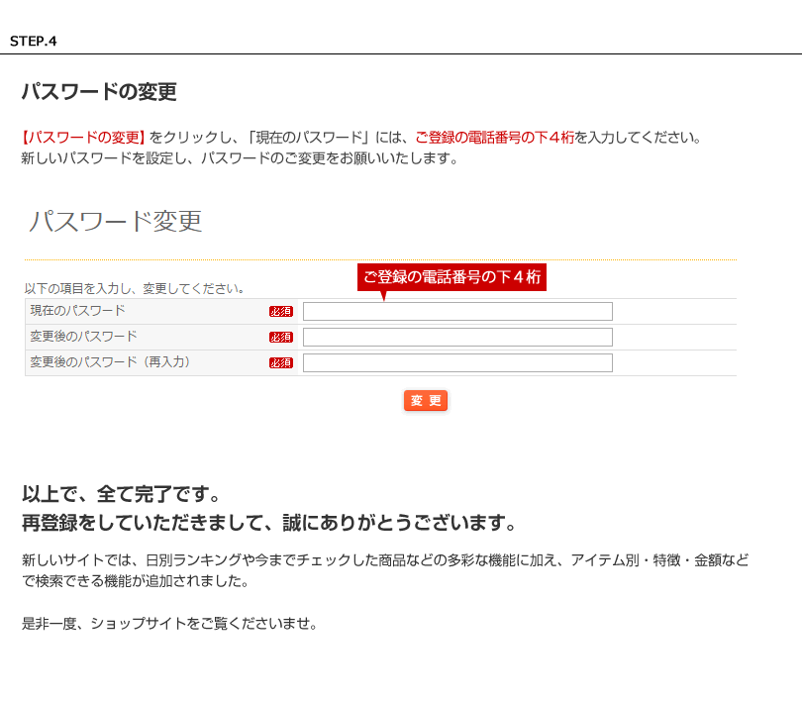The image size is (802, 701).
Task: Click the 必須 badge beside 現在のパスワード
Action: pyautogui.click(x=281, y=312)
